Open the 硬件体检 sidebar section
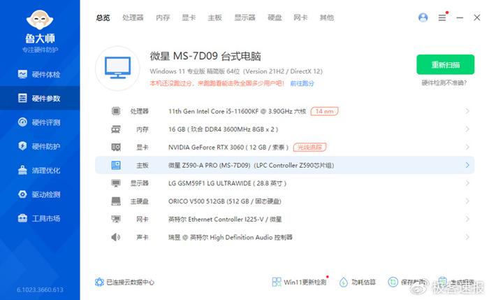 coord(39,74)
